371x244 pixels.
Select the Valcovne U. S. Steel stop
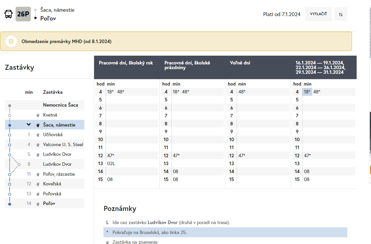tap(63, 144)
